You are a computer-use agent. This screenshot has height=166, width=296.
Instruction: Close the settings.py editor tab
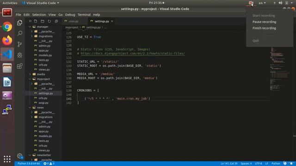coord(112,21)
